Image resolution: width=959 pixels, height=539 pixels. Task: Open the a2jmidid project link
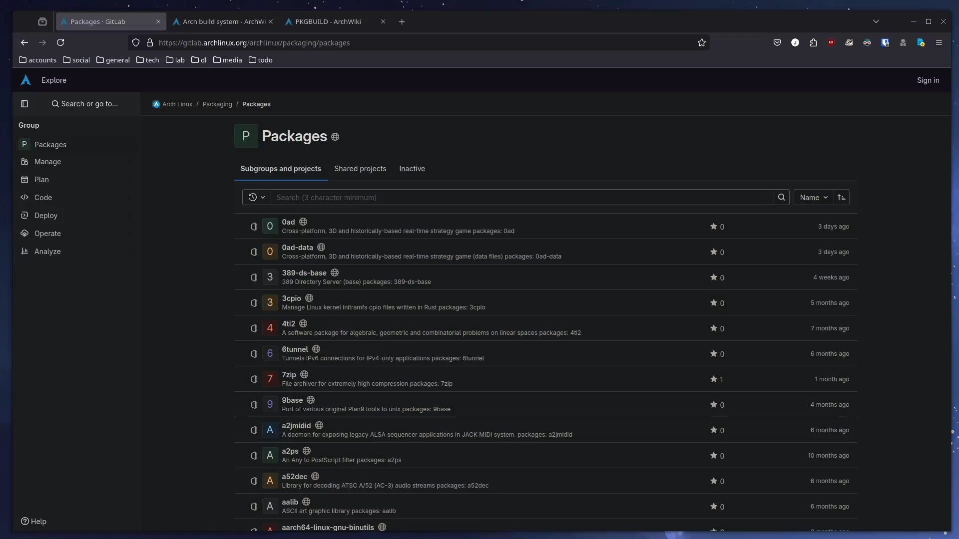click(296, 426)
